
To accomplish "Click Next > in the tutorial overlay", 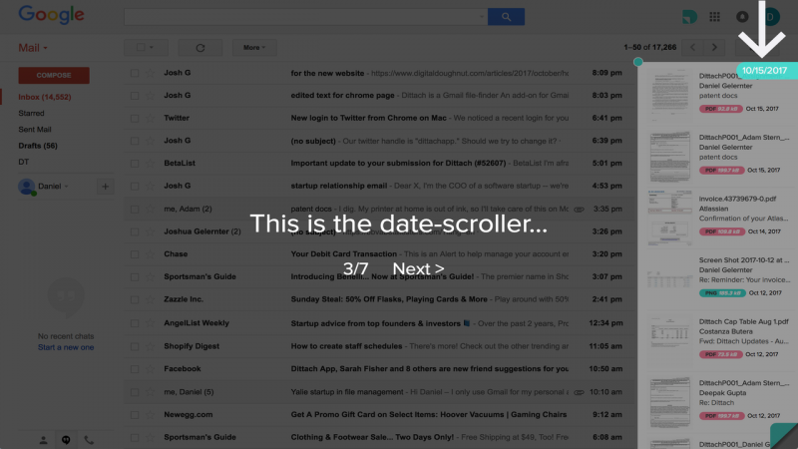I will click(x=418, y=268).
